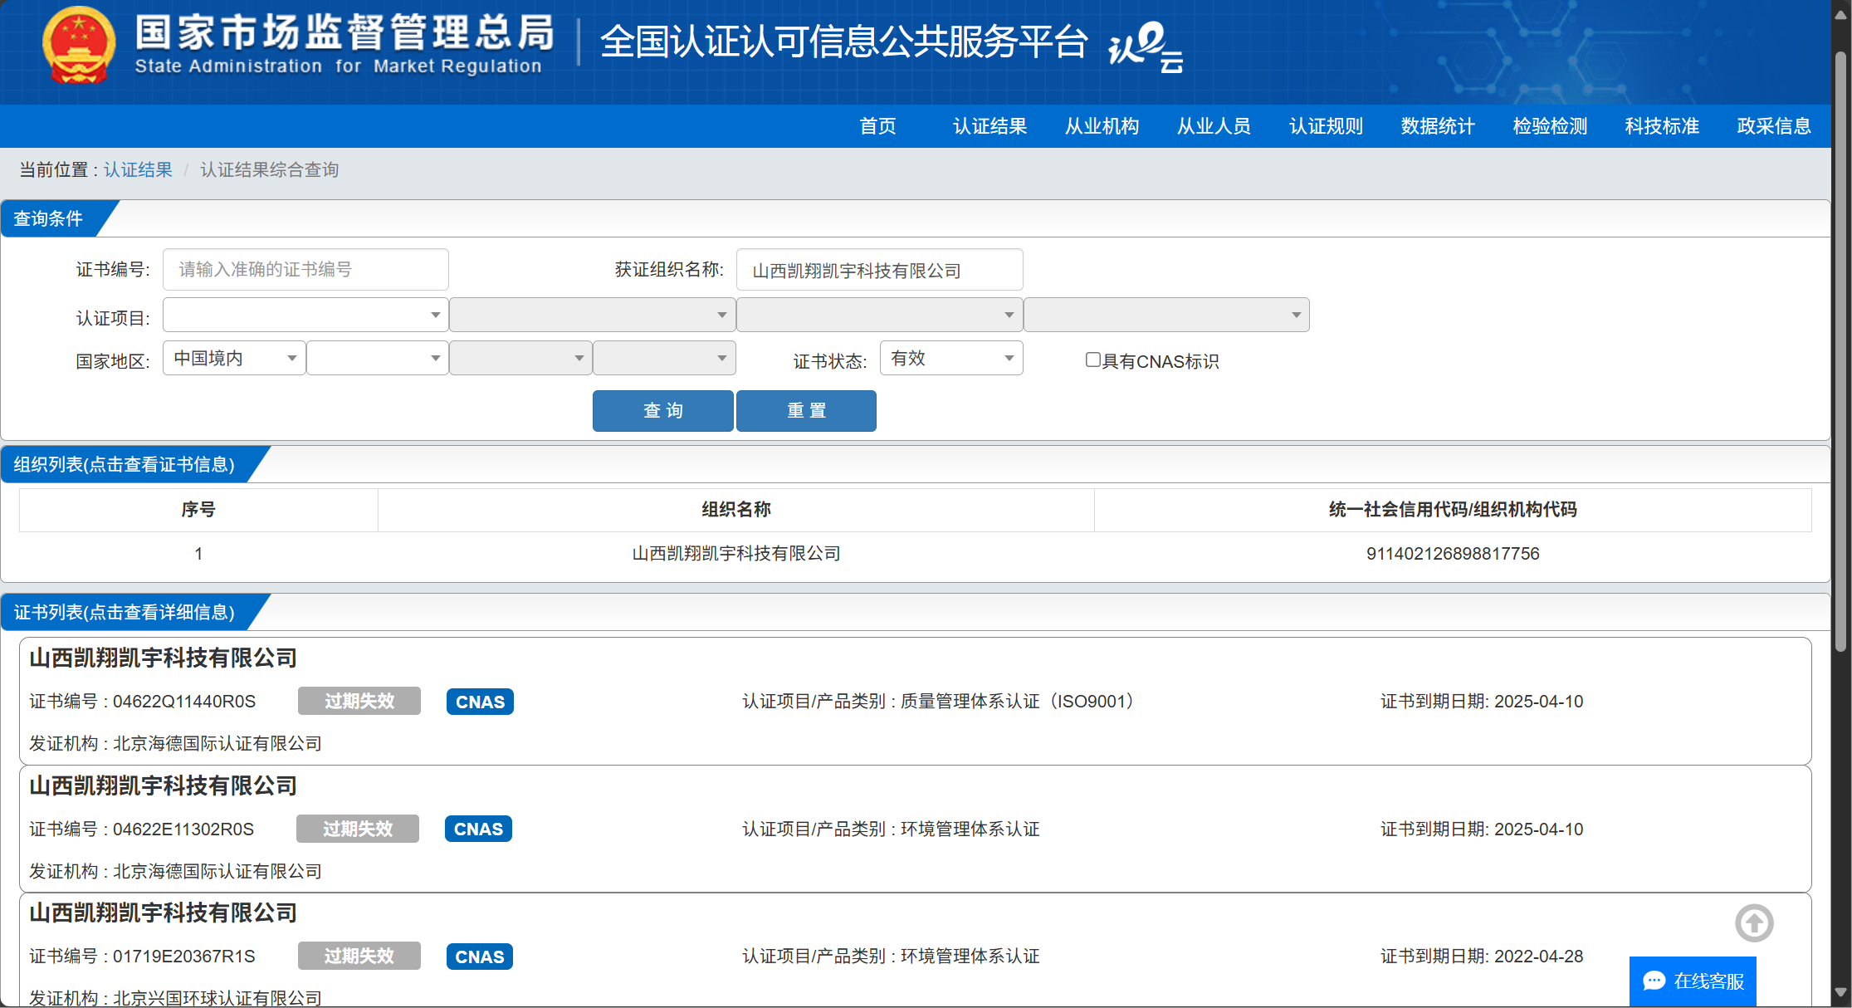1852x1008 pixels.
Task: Open the first 认证项目 dropdown
Action: pos(305,315)
